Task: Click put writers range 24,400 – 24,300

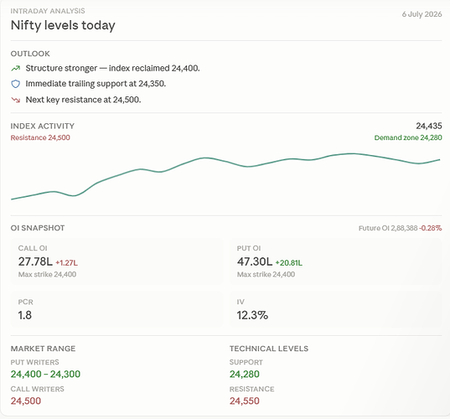Action: tap(45, 375)
